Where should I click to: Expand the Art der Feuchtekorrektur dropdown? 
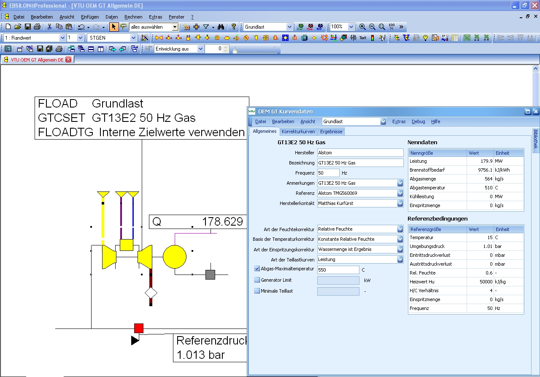point(400,229)
